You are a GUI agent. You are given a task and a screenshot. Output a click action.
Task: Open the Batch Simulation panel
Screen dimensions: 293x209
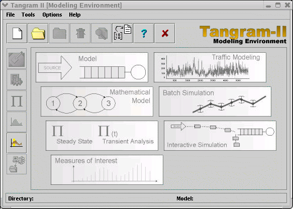tap(215, 101)
